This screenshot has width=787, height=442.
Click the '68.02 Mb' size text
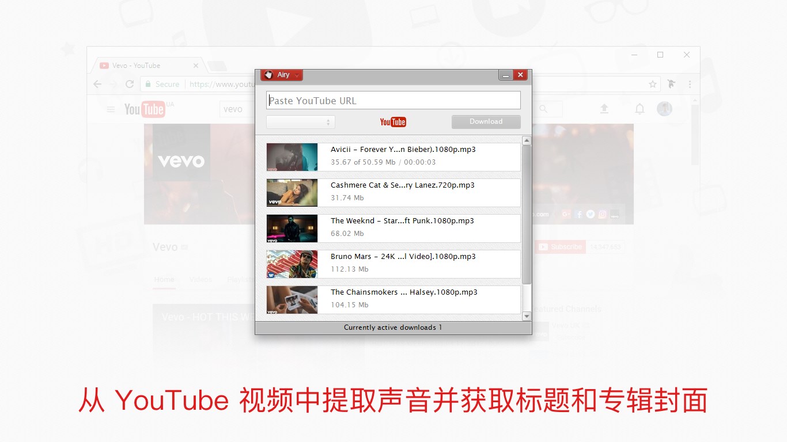pyautogui.click(x=347, y=234)
